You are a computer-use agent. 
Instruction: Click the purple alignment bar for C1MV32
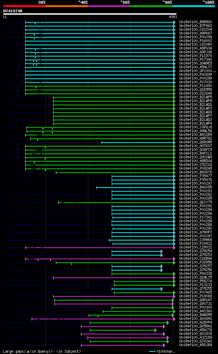100,248
